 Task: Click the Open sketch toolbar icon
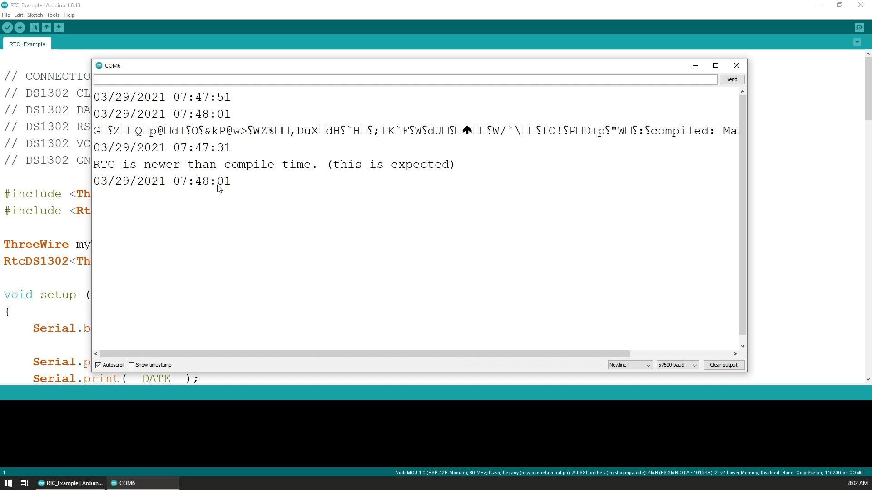(x=46, y=28)
